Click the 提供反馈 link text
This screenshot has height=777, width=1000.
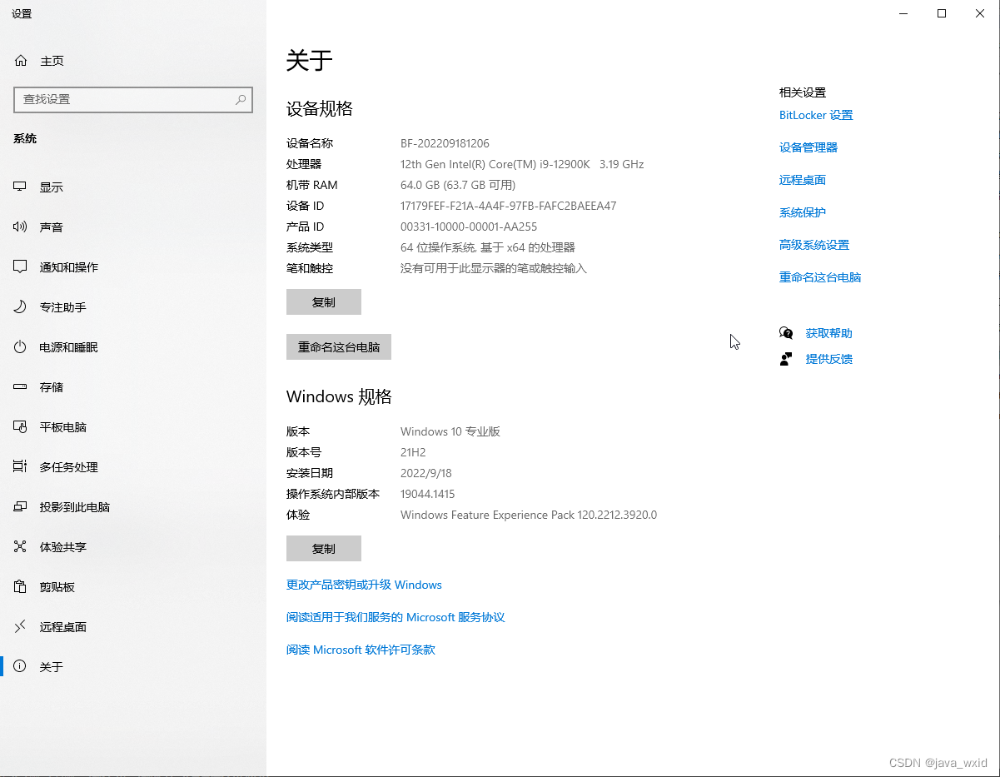click(829, 359)
